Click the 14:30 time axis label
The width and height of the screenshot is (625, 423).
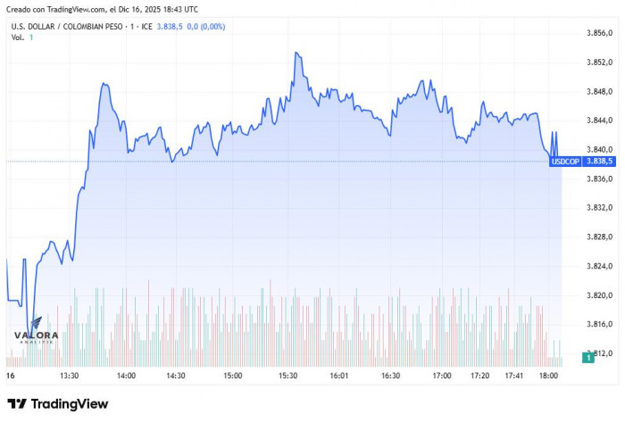(x=176, y=377)
